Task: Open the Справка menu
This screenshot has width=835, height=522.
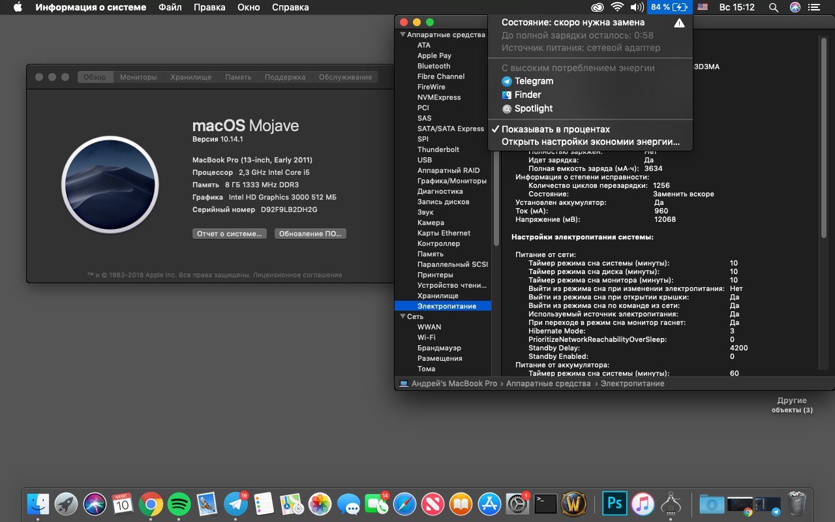Action: [290, 7]
